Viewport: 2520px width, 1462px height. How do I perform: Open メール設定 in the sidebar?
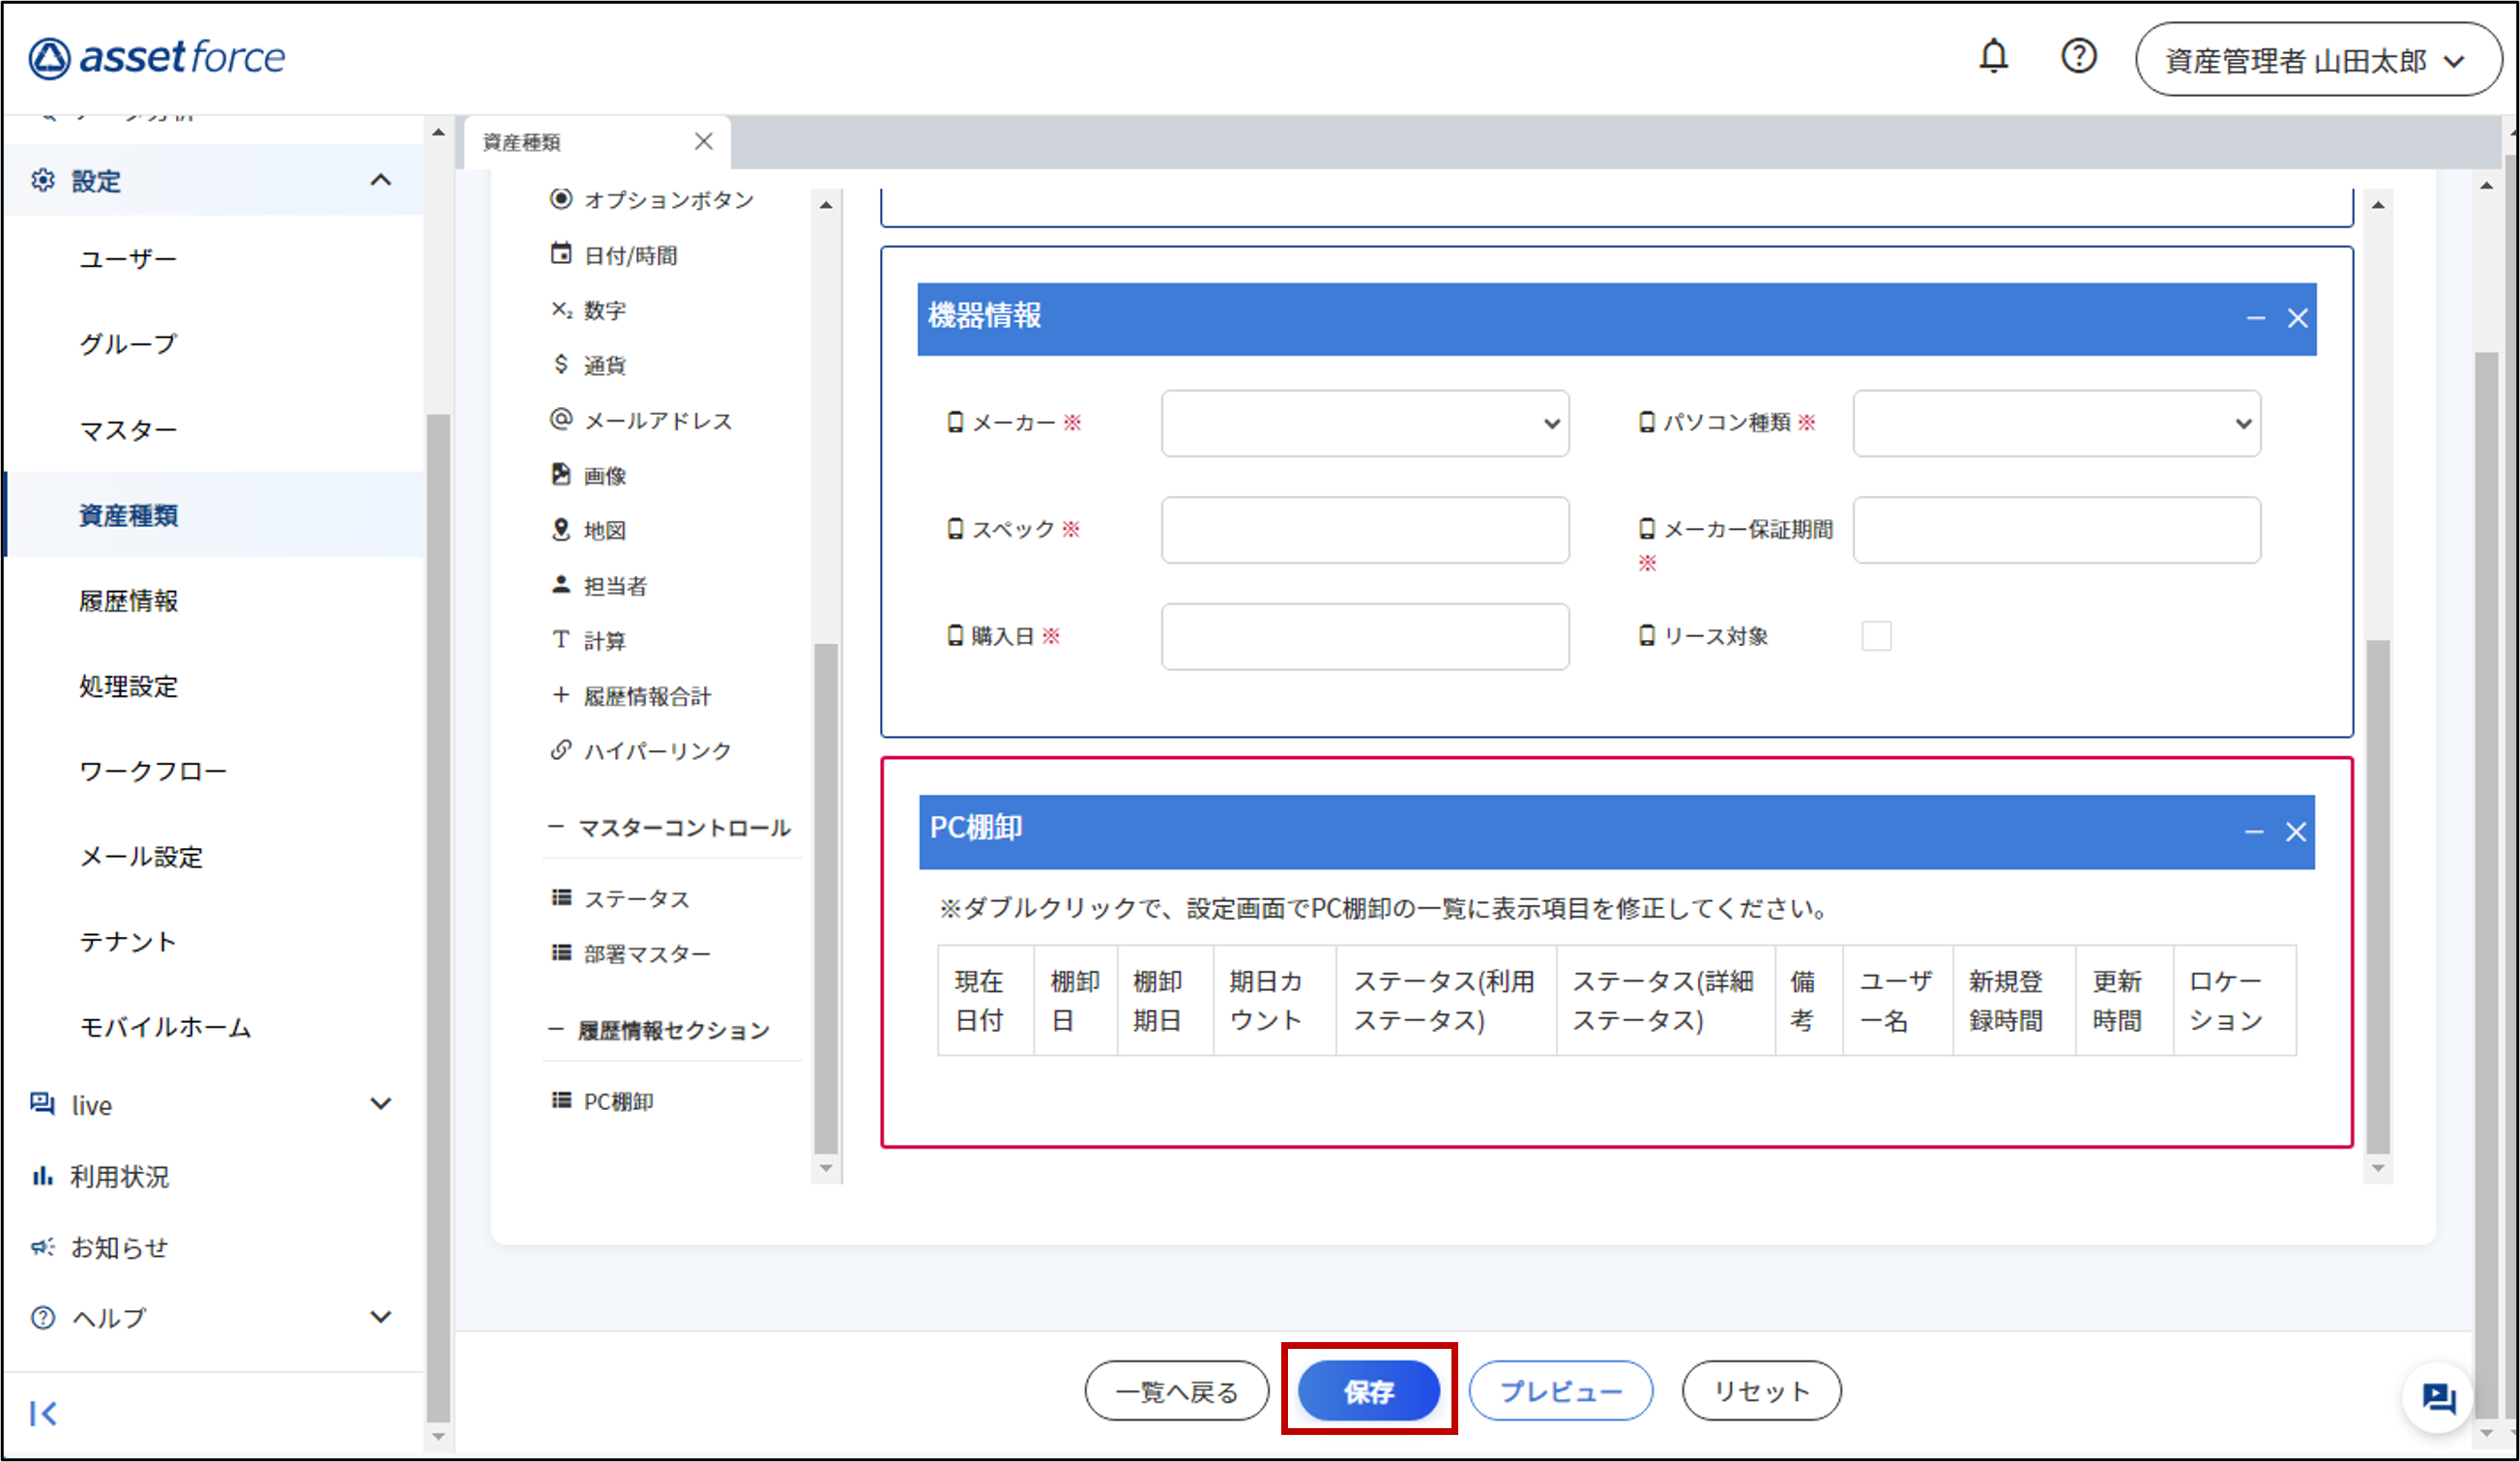click(x=140, y=856)
